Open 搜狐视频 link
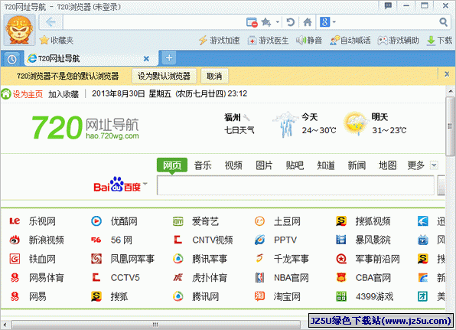Screen dimensions: 456x330 pyautogui.click(x=373, y=221)
